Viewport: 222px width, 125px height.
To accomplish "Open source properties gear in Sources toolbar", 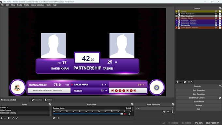I will pyautogui.click(x=185, y=82).
